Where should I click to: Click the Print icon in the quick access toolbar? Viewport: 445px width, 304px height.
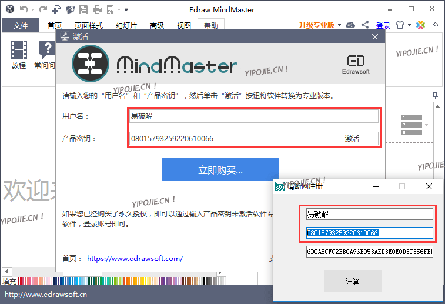pos(97,9)
